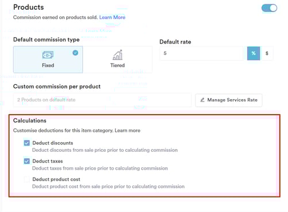Click the blue checkmark badge on Fixed
The height and width of the screenshot is (212, 288).
tap(75, 53)
